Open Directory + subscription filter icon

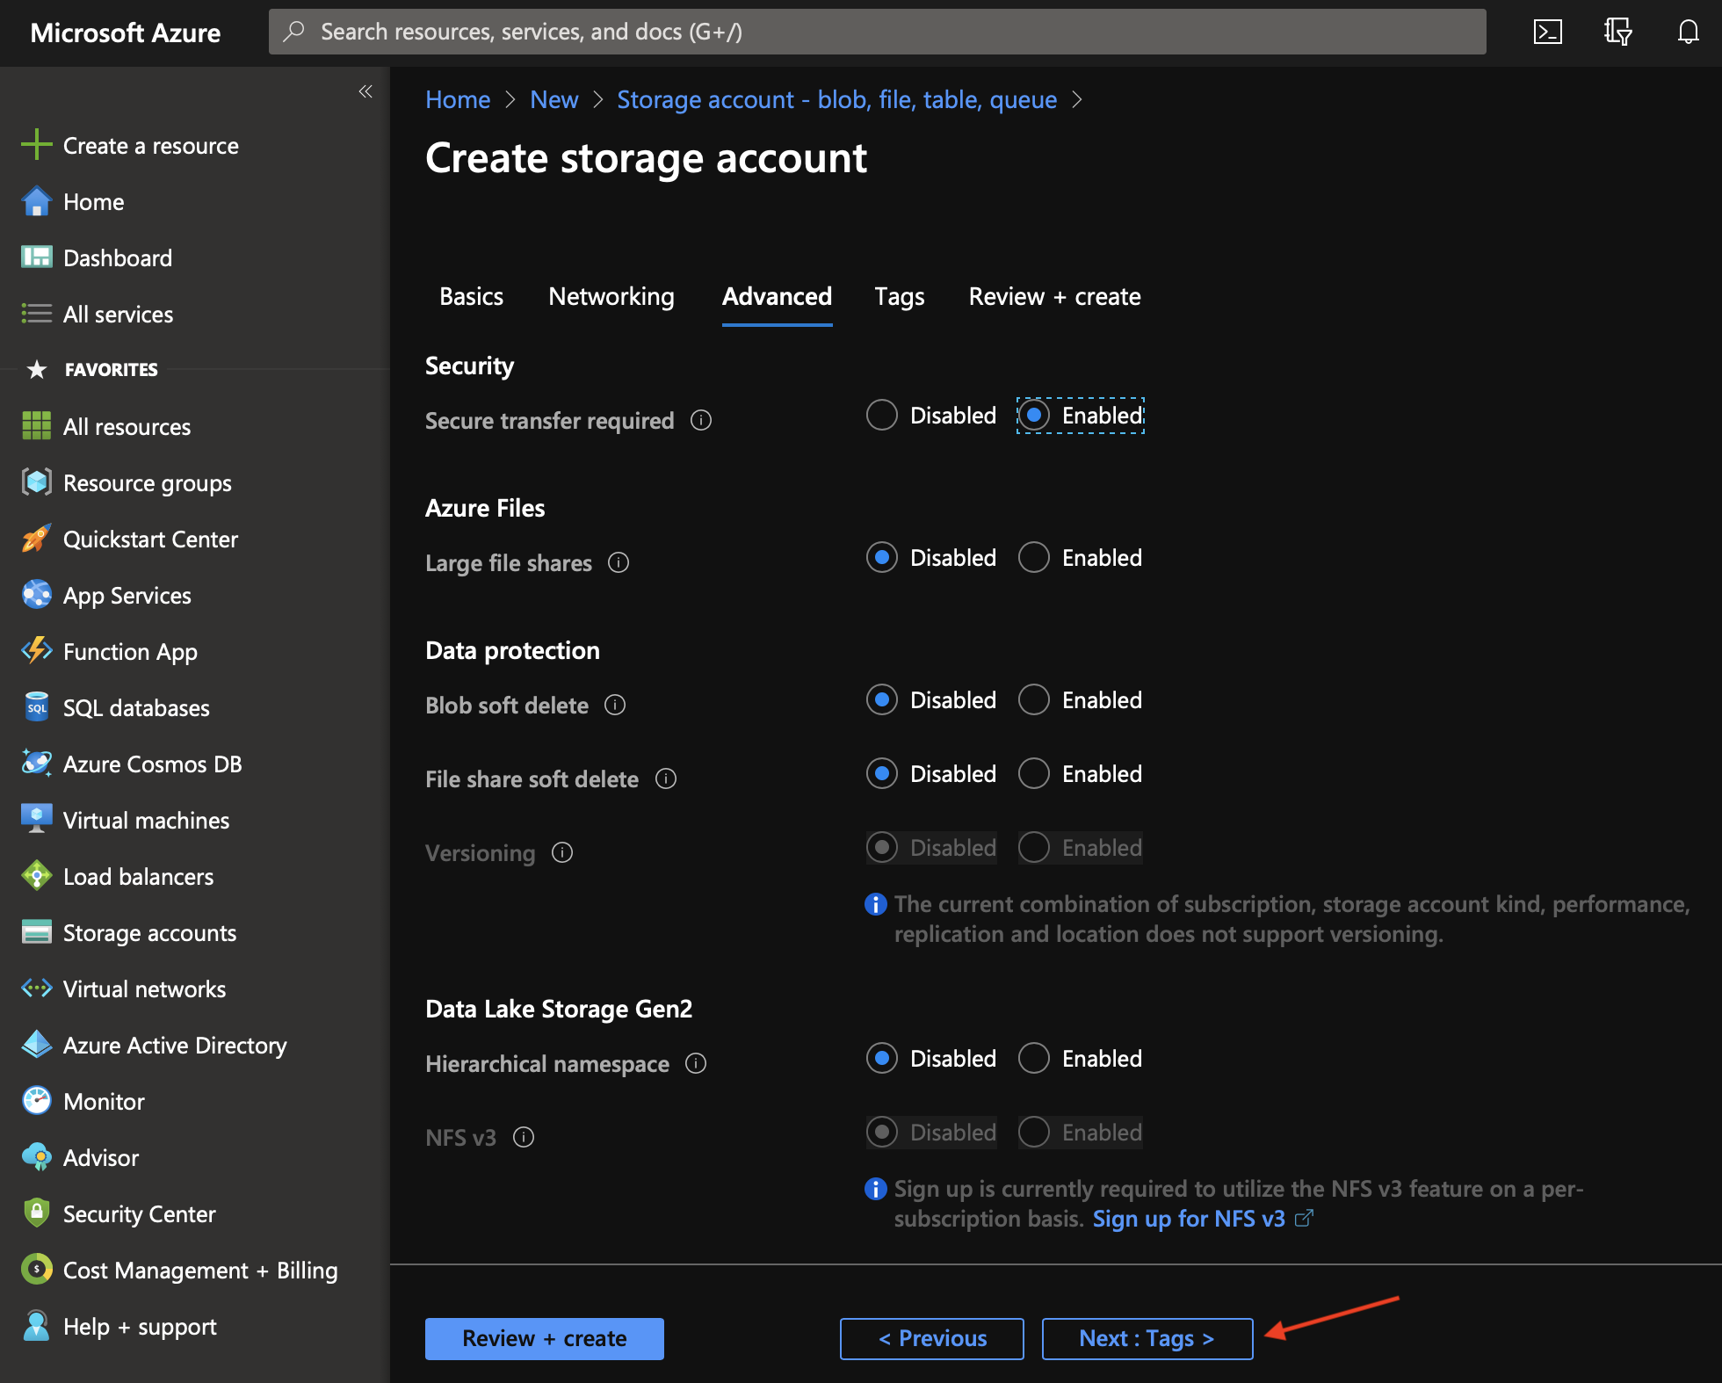pos(1617,33)
